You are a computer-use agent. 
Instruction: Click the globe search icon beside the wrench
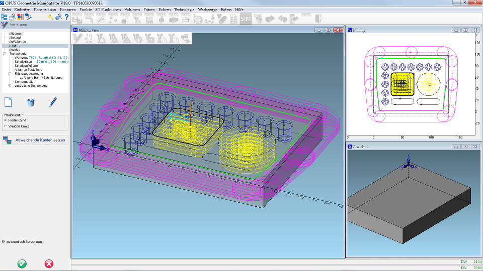[58, 17]
